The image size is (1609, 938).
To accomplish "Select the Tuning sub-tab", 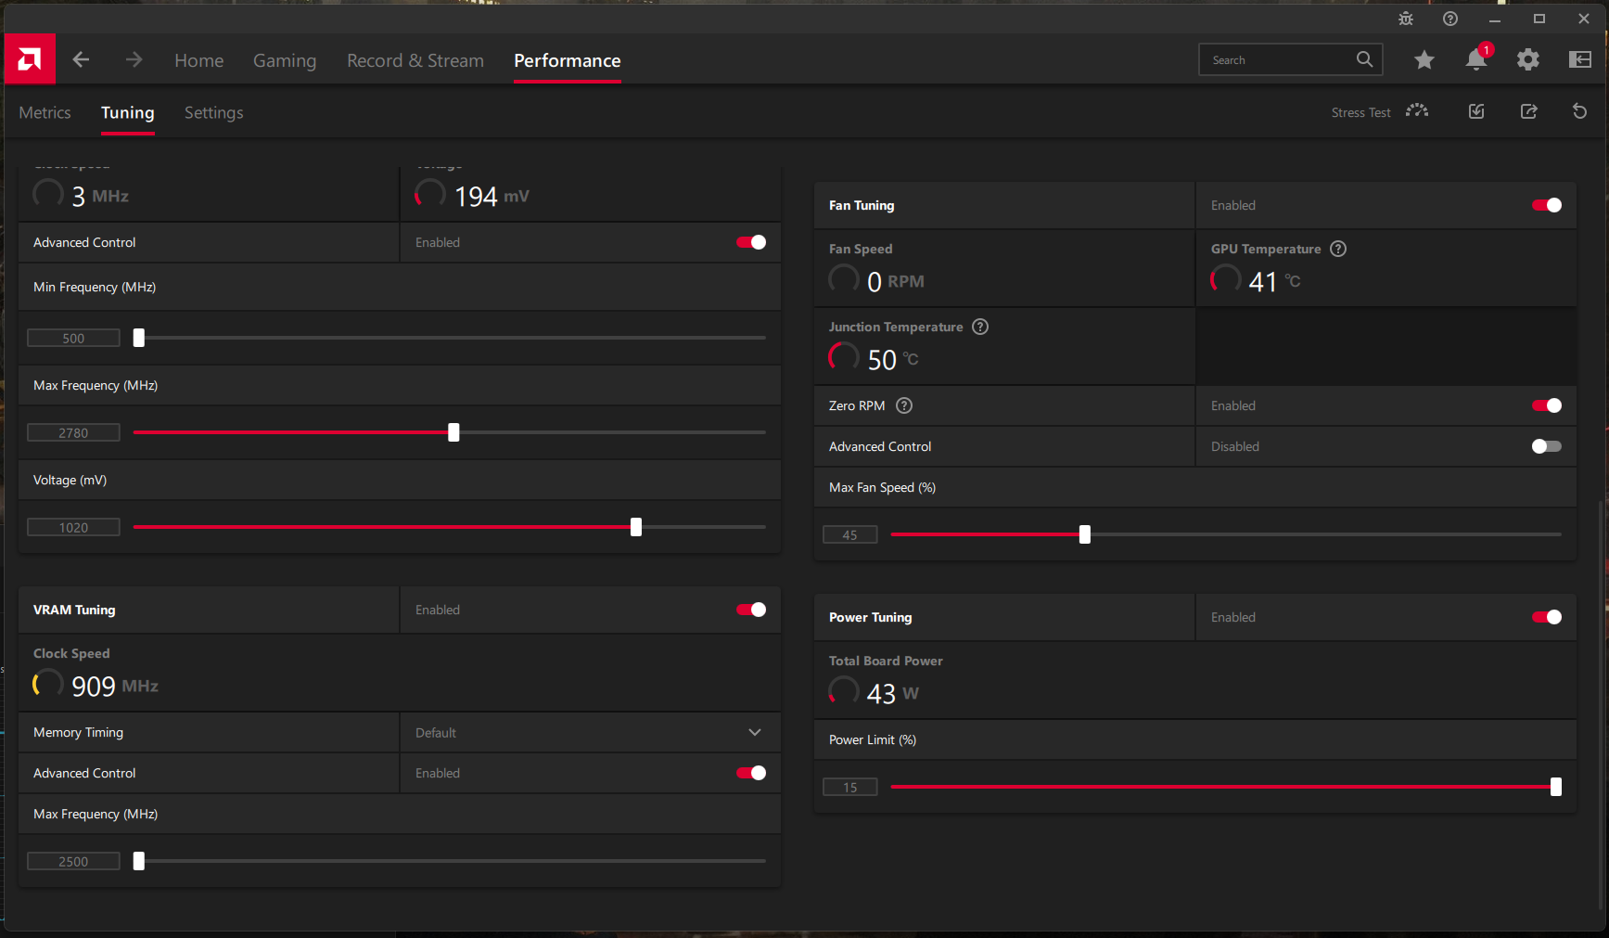I will pos(128,112).
